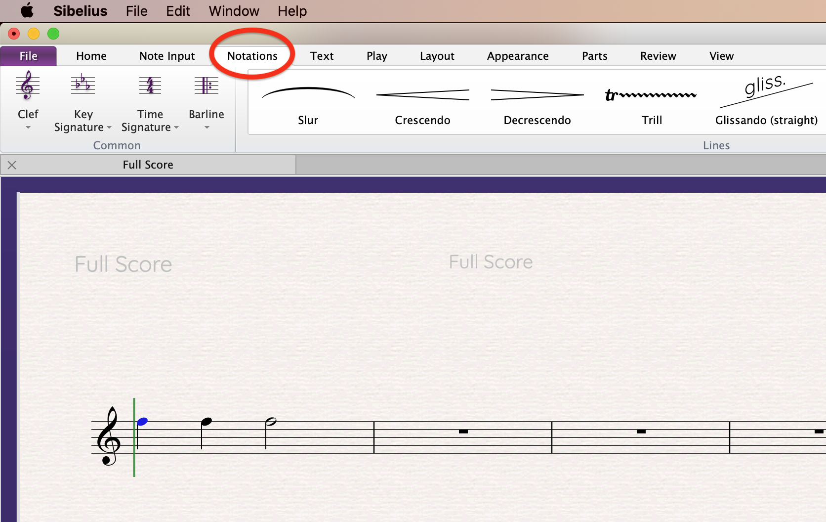Image resolution: width=826 pixels, height=522 pixels.
Task: Click the yellow minimize window button
Action: [34, 34]
